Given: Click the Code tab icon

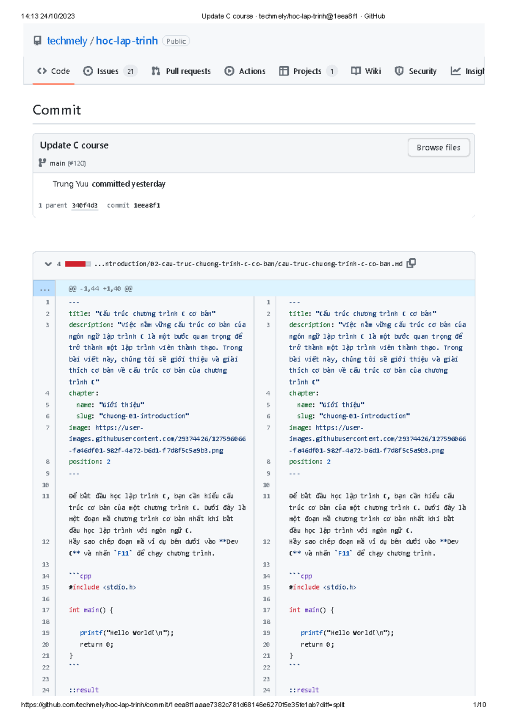Looking at the screenshot, I should click(42, 71).
